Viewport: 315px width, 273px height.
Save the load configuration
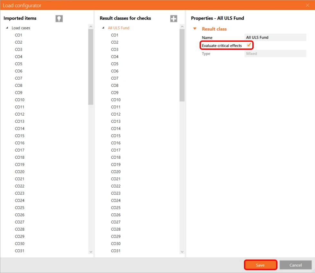260,265
